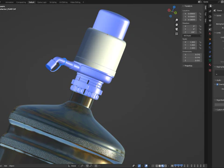Viewport: 224px width, 168px height.
Task: Open the Particles properties tab icon
Action: [210, 48]
